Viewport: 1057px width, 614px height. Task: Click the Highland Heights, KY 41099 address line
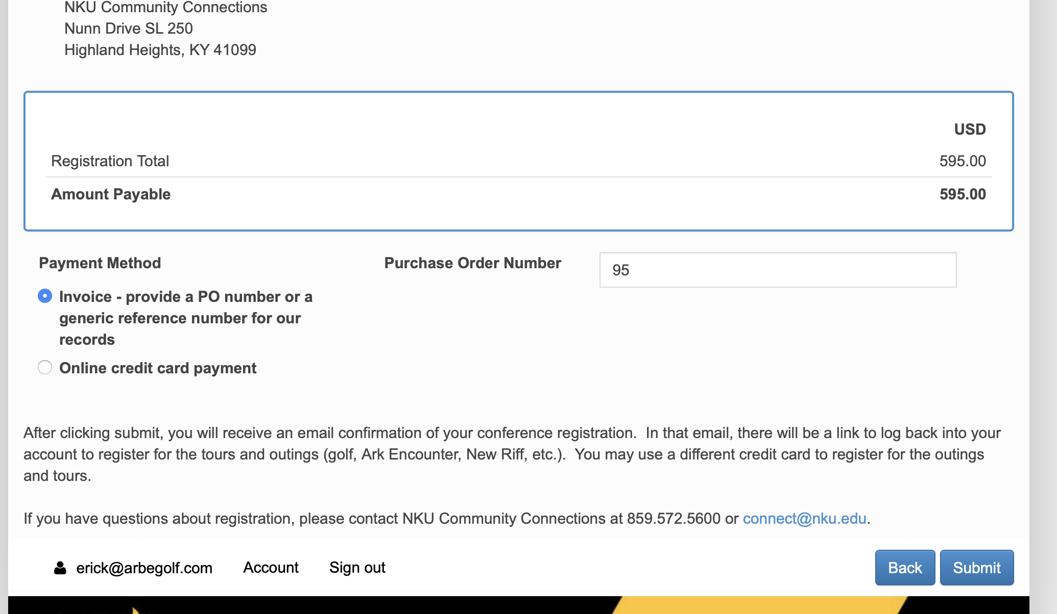160,50
